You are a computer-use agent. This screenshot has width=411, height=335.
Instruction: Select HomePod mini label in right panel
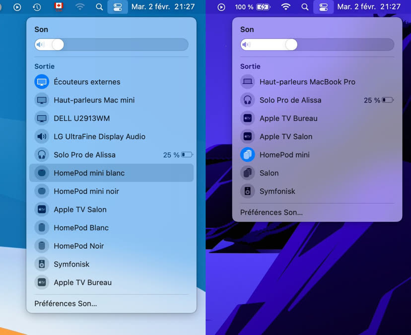(x=284, y=155)
